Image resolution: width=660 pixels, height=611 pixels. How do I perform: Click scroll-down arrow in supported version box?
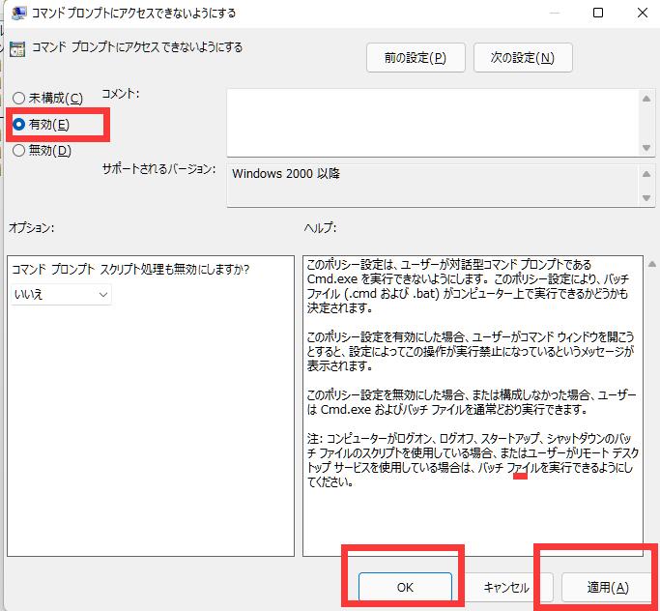[x=646, y=198]
